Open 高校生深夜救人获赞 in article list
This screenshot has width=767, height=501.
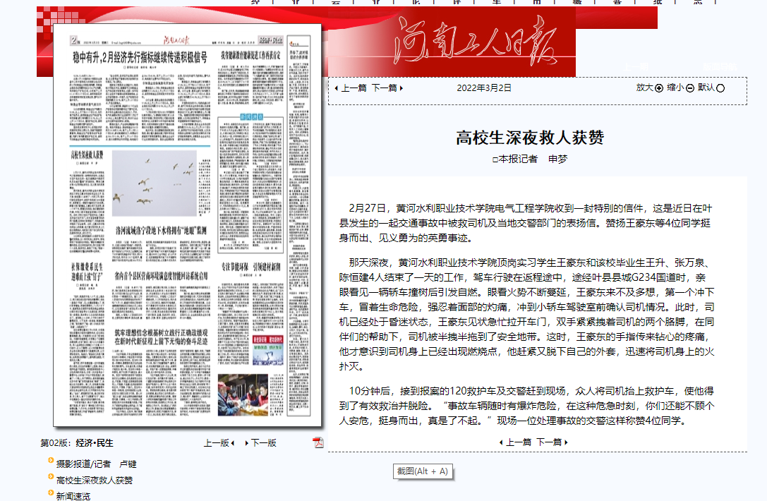[95, 481]
